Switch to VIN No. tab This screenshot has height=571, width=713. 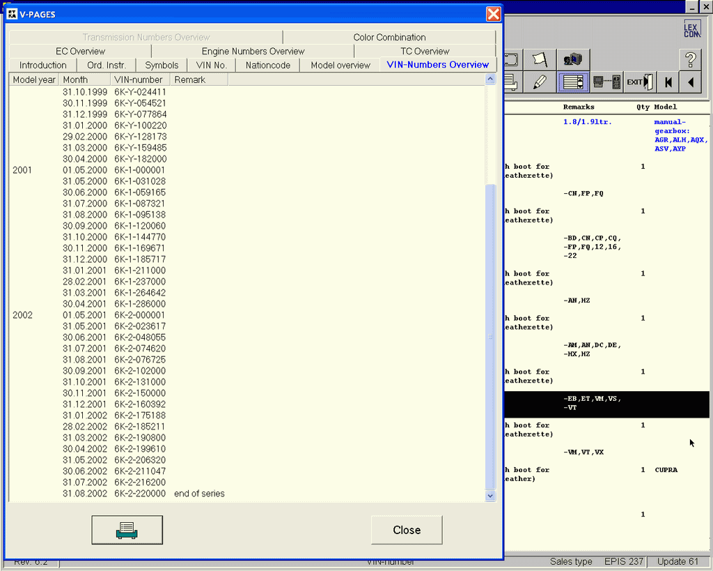(212, 65)
